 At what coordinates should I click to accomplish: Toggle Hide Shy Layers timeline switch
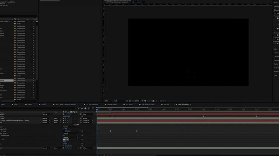82,108
